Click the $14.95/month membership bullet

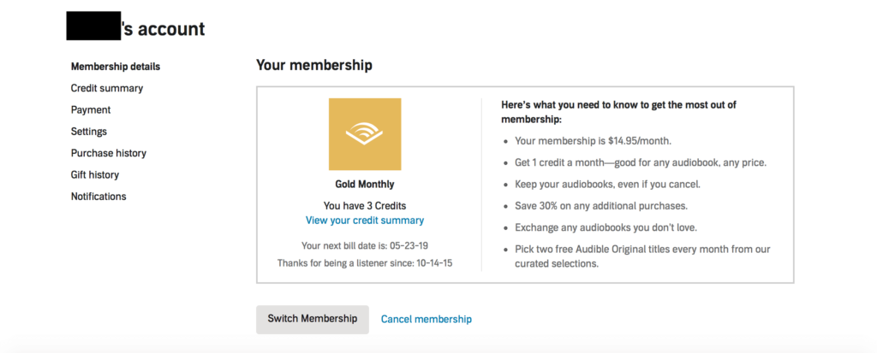click(588, 141)
